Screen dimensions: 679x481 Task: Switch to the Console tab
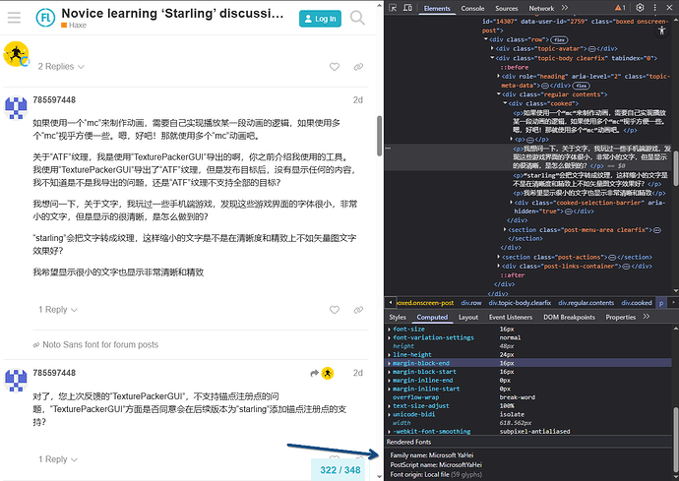(x=471, y=8)
